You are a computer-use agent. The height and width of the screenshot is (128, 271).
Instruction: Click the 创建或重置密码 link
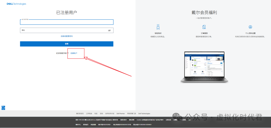67,36
